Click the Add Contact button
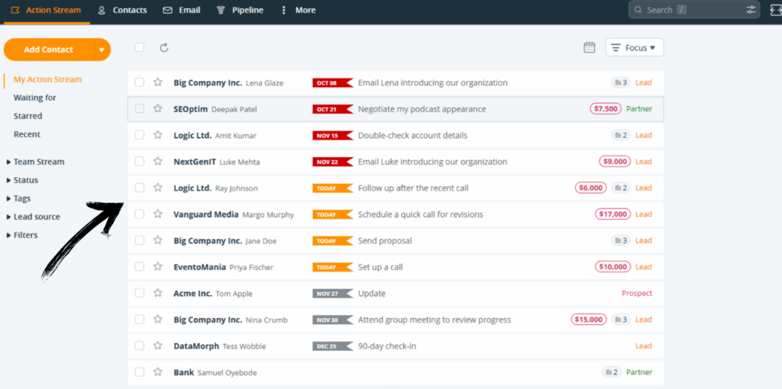This screenshot has width=782, height=389. 48,50
